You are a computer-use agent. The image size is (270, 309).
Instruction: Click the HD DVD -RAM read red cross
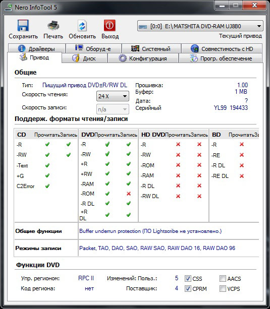coord(178,175)
